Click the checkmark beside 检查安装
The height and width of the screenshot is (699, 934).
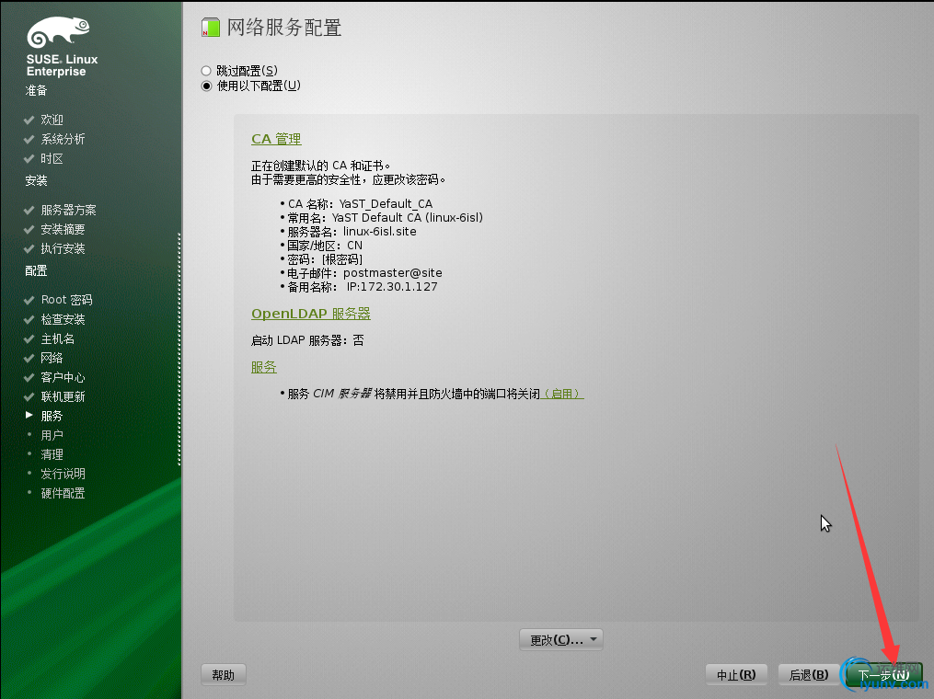[29, 319]
